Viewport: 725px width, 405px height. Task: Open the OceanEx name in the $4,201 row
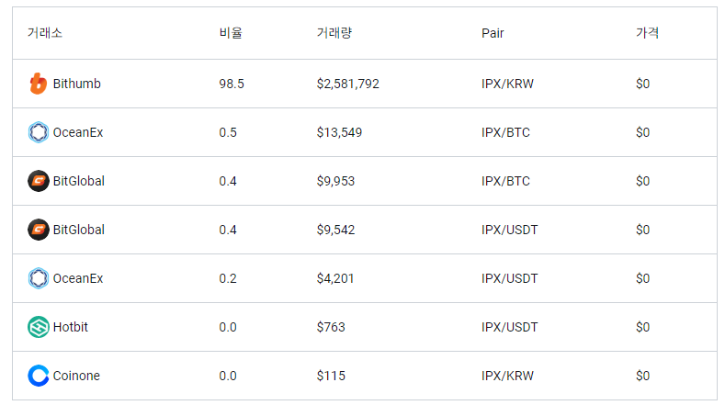(78, 278)
